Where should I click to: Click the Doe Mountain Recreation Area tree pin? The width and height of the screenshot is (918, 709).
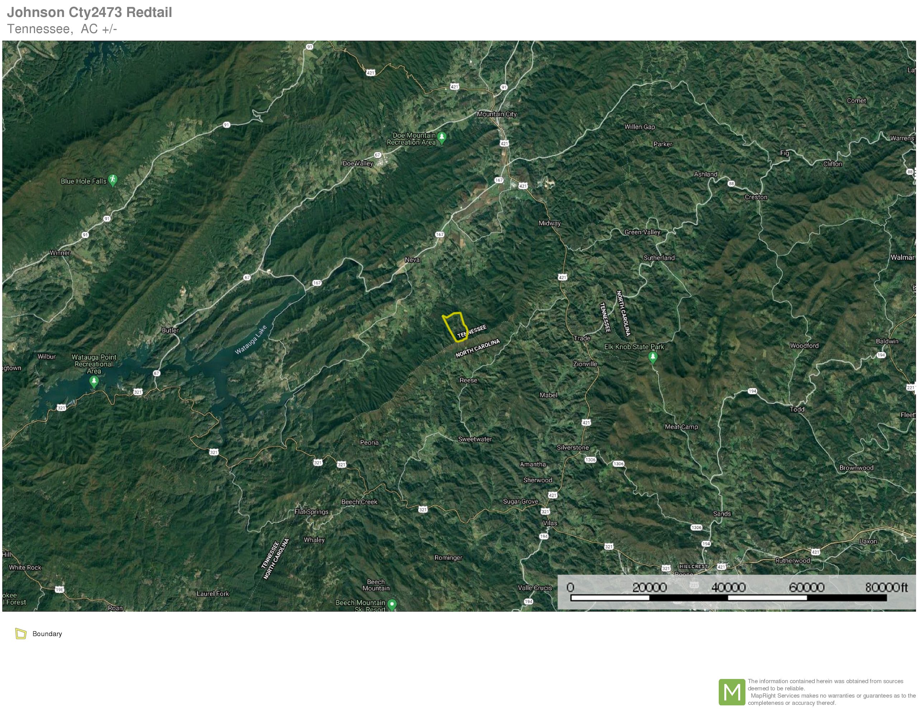tap(441, 137)
